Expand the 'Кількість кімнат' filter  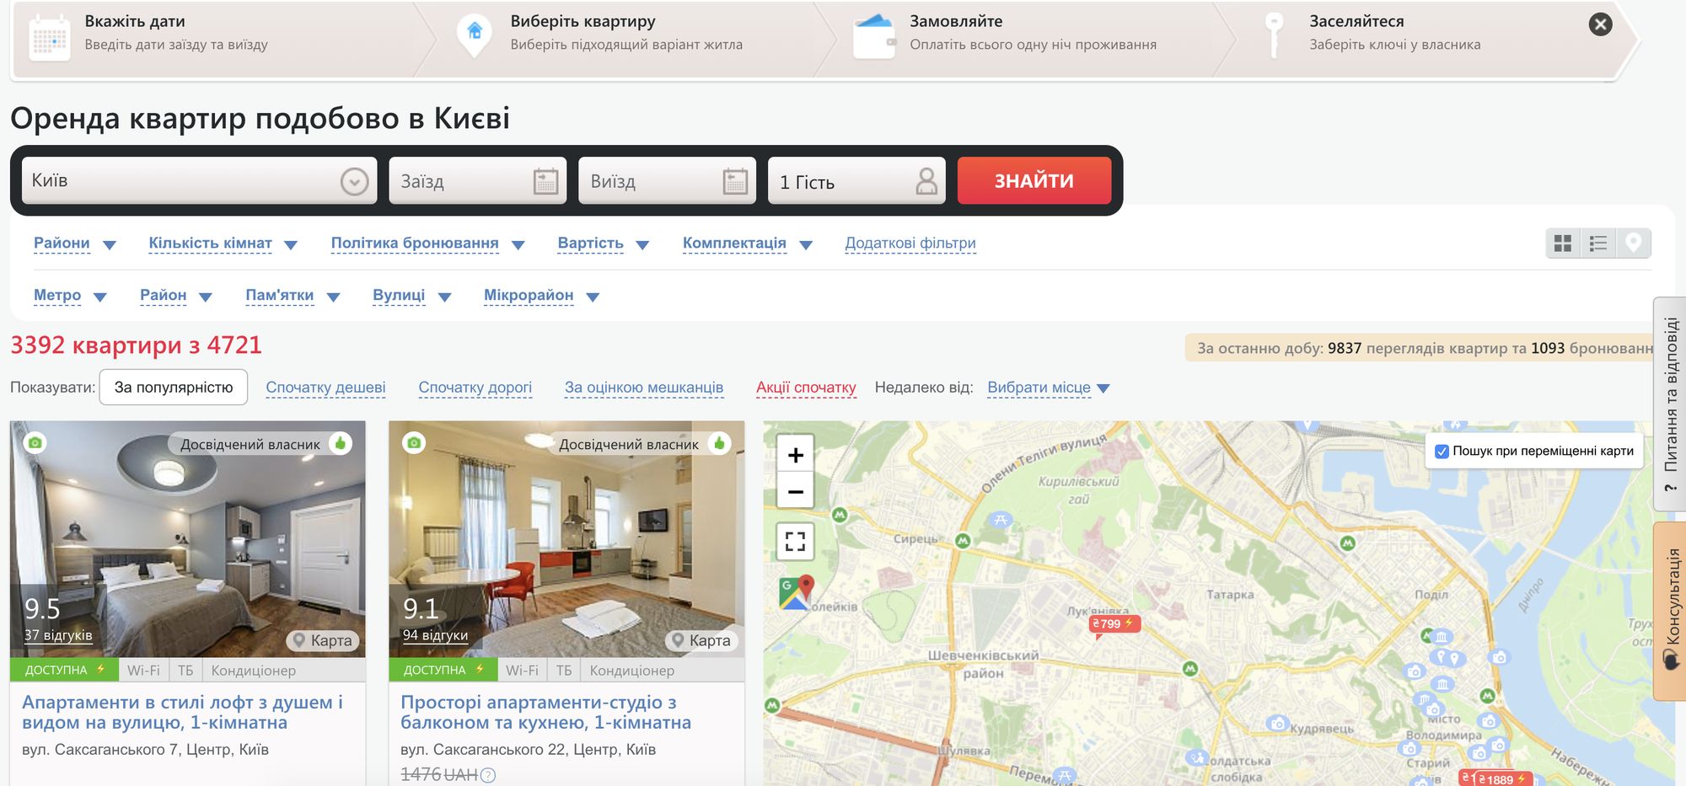pyautogui.click(x=222, y=243)
